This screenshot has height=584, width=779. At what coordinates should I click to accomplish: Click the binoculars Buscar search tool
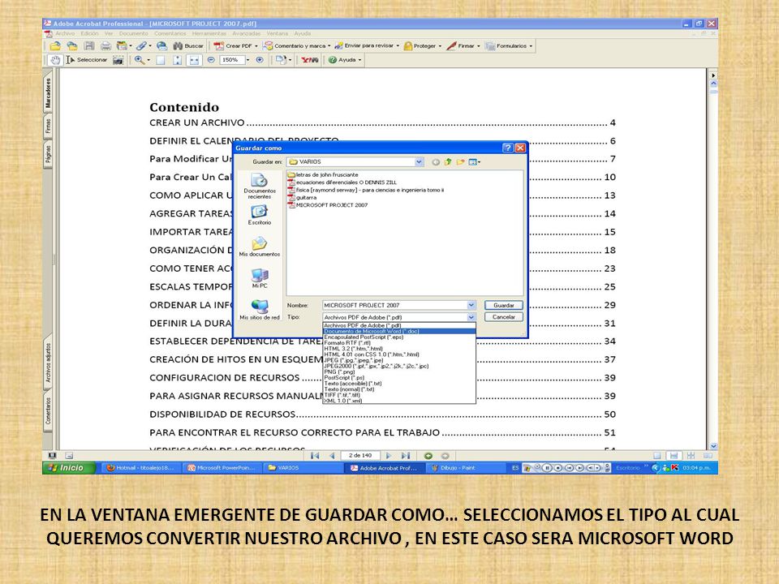[x=188, y=46]
